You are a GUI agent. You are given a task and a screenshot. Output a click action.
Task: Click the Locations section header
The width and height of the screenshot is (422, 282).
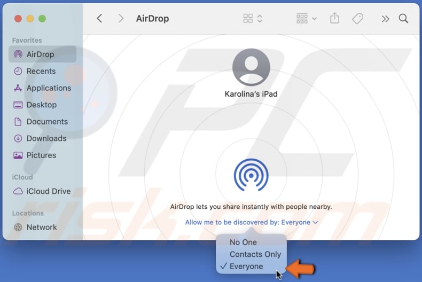(x=28, y=213)
